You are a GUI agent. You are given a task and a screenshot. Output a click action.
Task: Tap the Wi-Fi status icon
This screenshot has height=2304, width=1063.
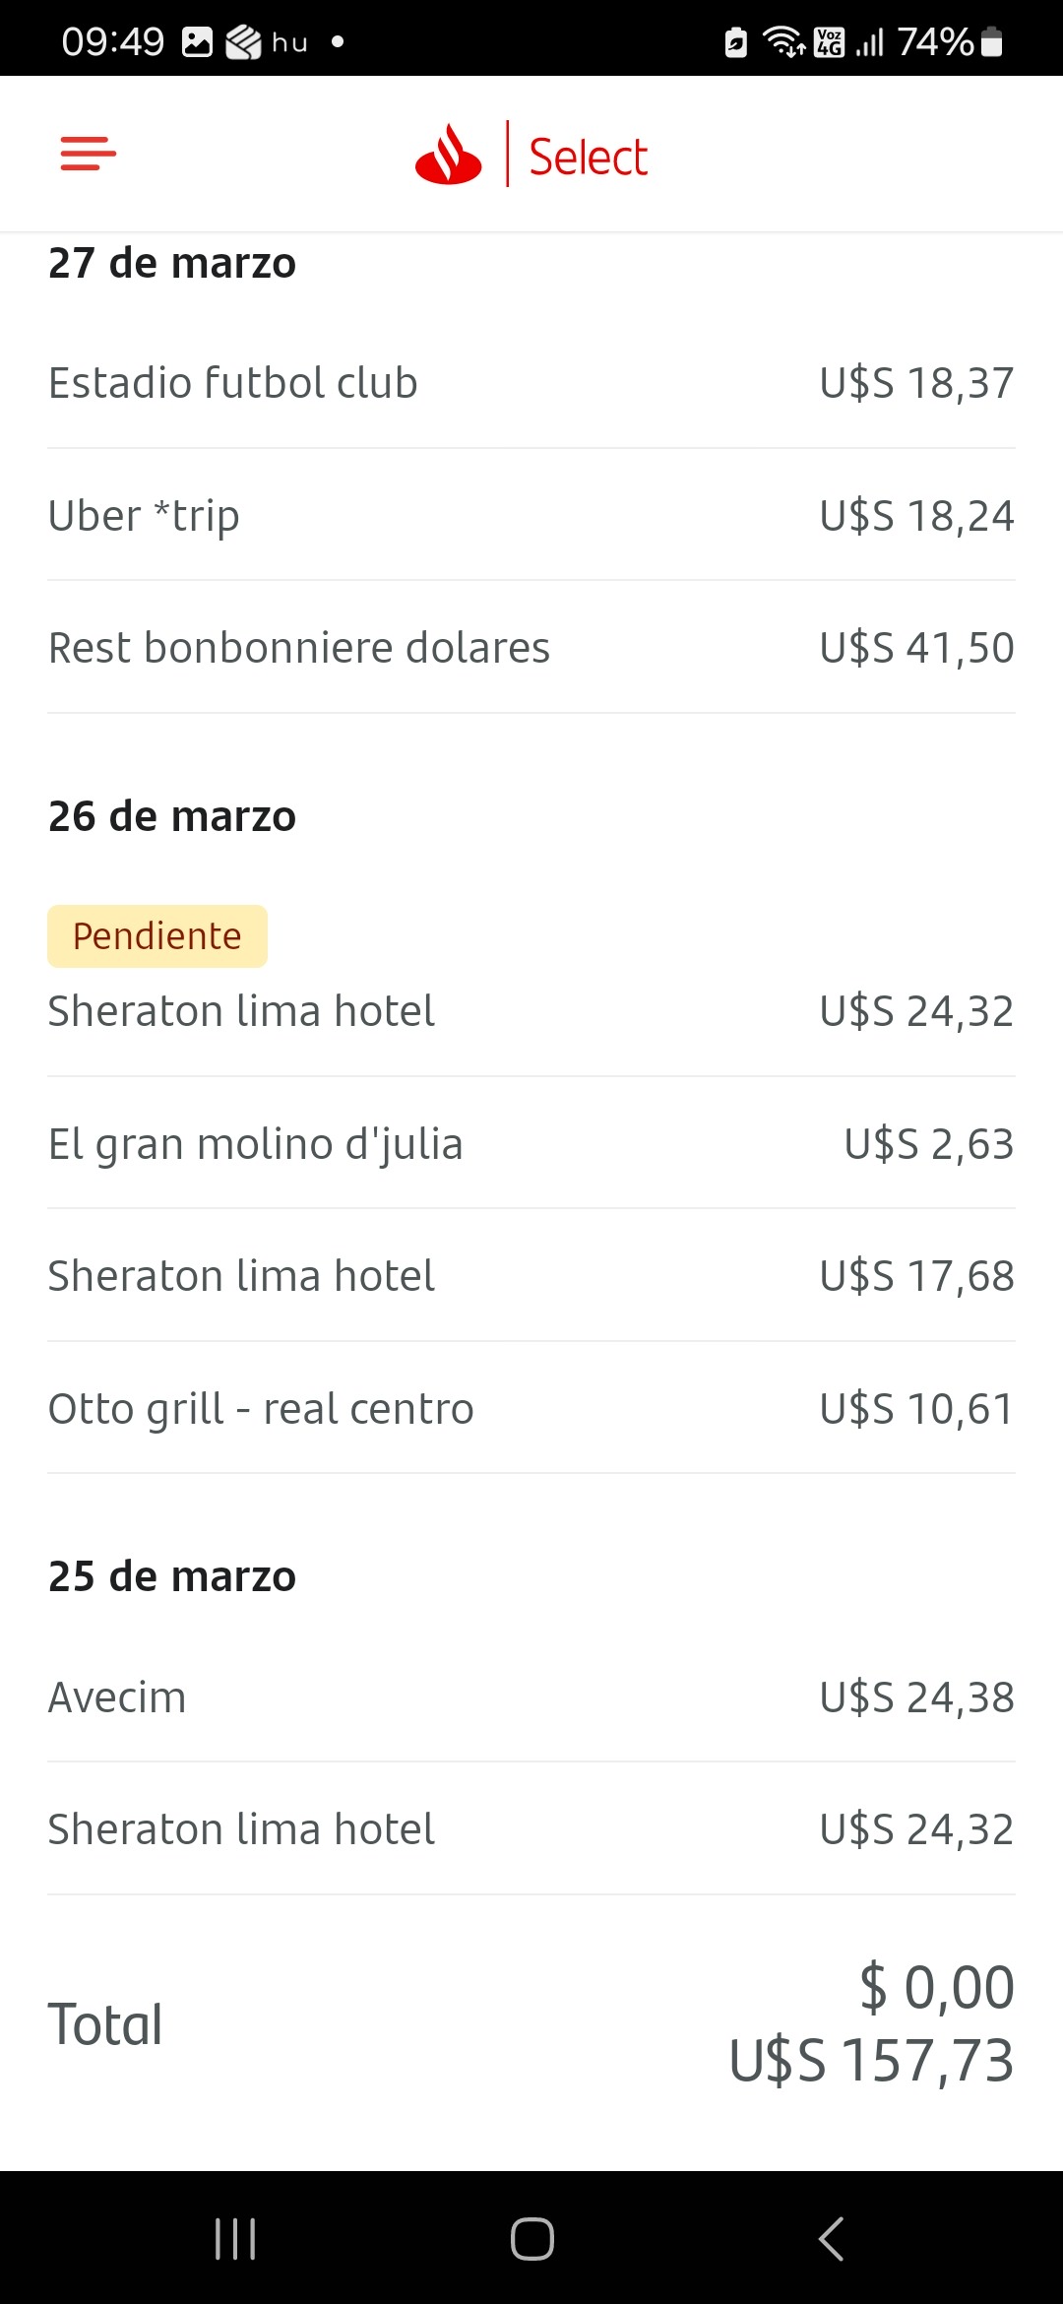coord(783,42)
